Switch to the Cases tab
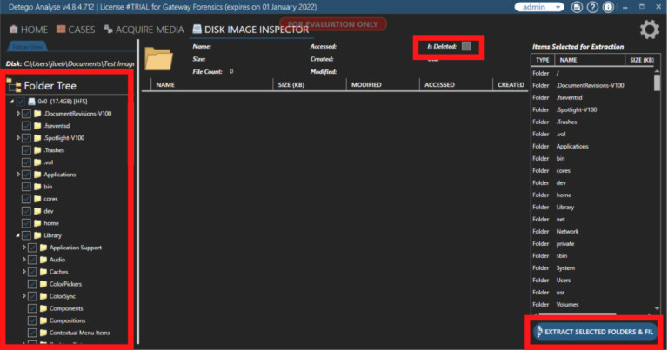 [75, 30]
